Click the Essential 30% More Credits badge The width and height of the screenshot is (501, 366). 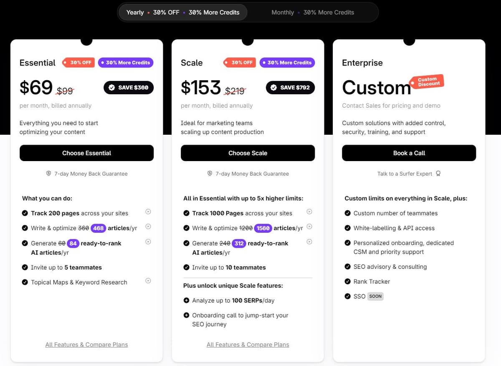coord(126,63)
